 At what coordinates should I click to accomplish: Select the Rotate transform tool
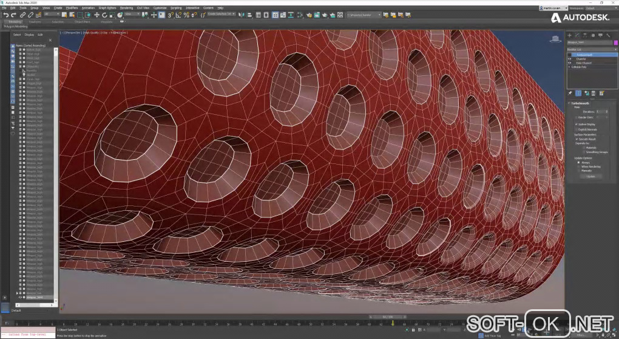click(x=104, y=15)
